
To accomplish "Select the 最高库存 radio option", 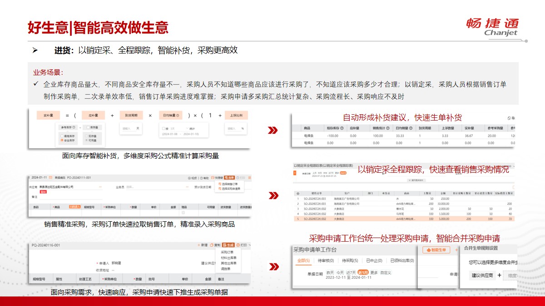I will [x=62, y=136].
